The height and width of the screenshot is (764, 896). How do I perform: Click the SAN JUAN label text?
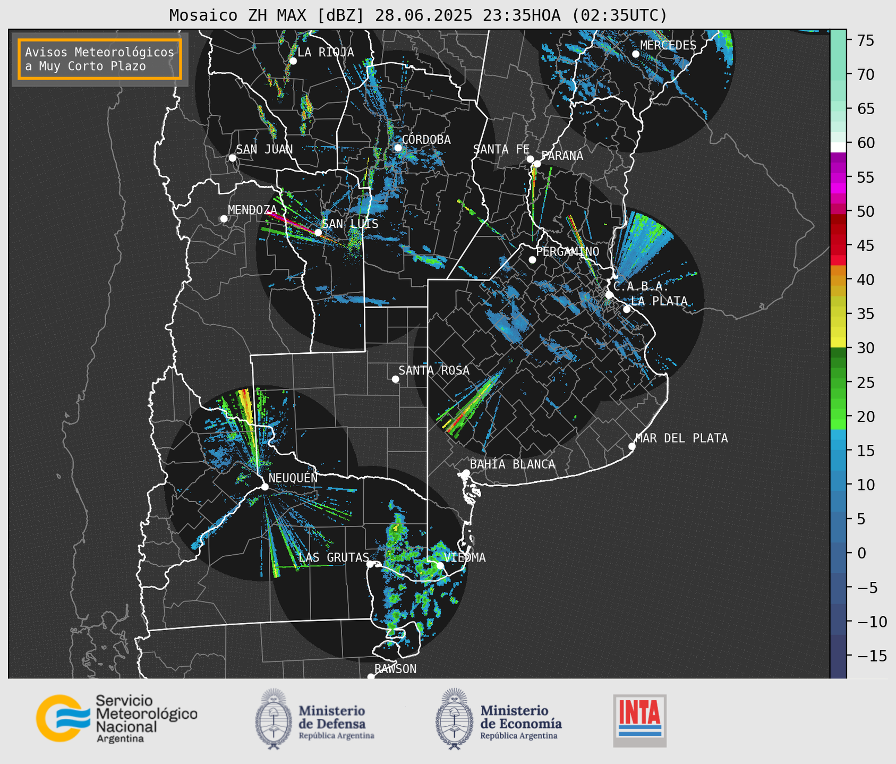(264, 149)
